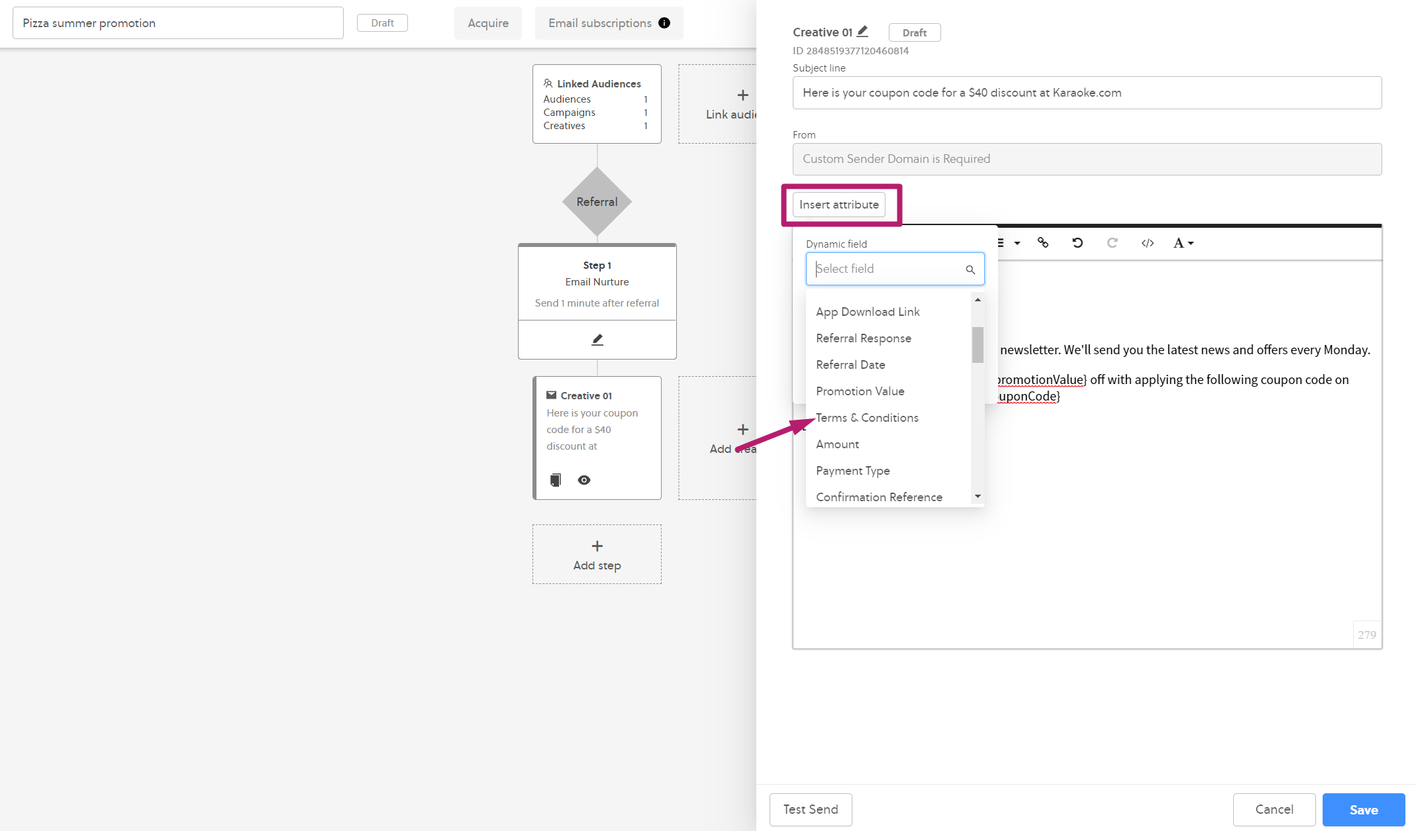Click the Select field search box
Image resolution: width=1416 pixels, height=831 pixels.
point(895,269)
